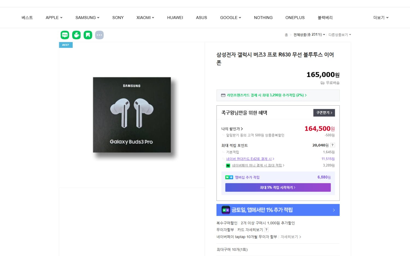Click the 라인프렌즈카드 추가적립 banner link
This screenshot has height=256, width=410.
(278, 95)
